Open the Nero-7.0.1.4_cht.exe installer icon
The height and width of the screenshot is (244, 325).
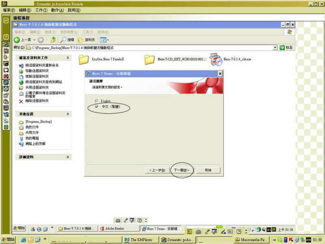[217, 59]
